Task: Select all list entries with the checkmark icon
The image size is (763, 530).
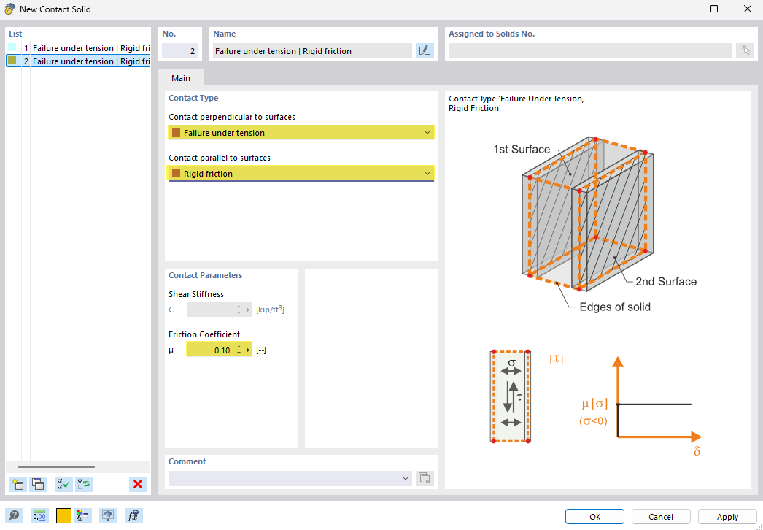Action: [63, 484]
